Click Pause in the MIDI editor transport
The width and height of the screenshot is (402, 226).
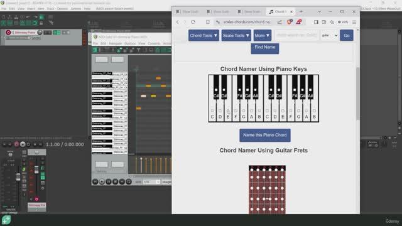coord(109,181)
